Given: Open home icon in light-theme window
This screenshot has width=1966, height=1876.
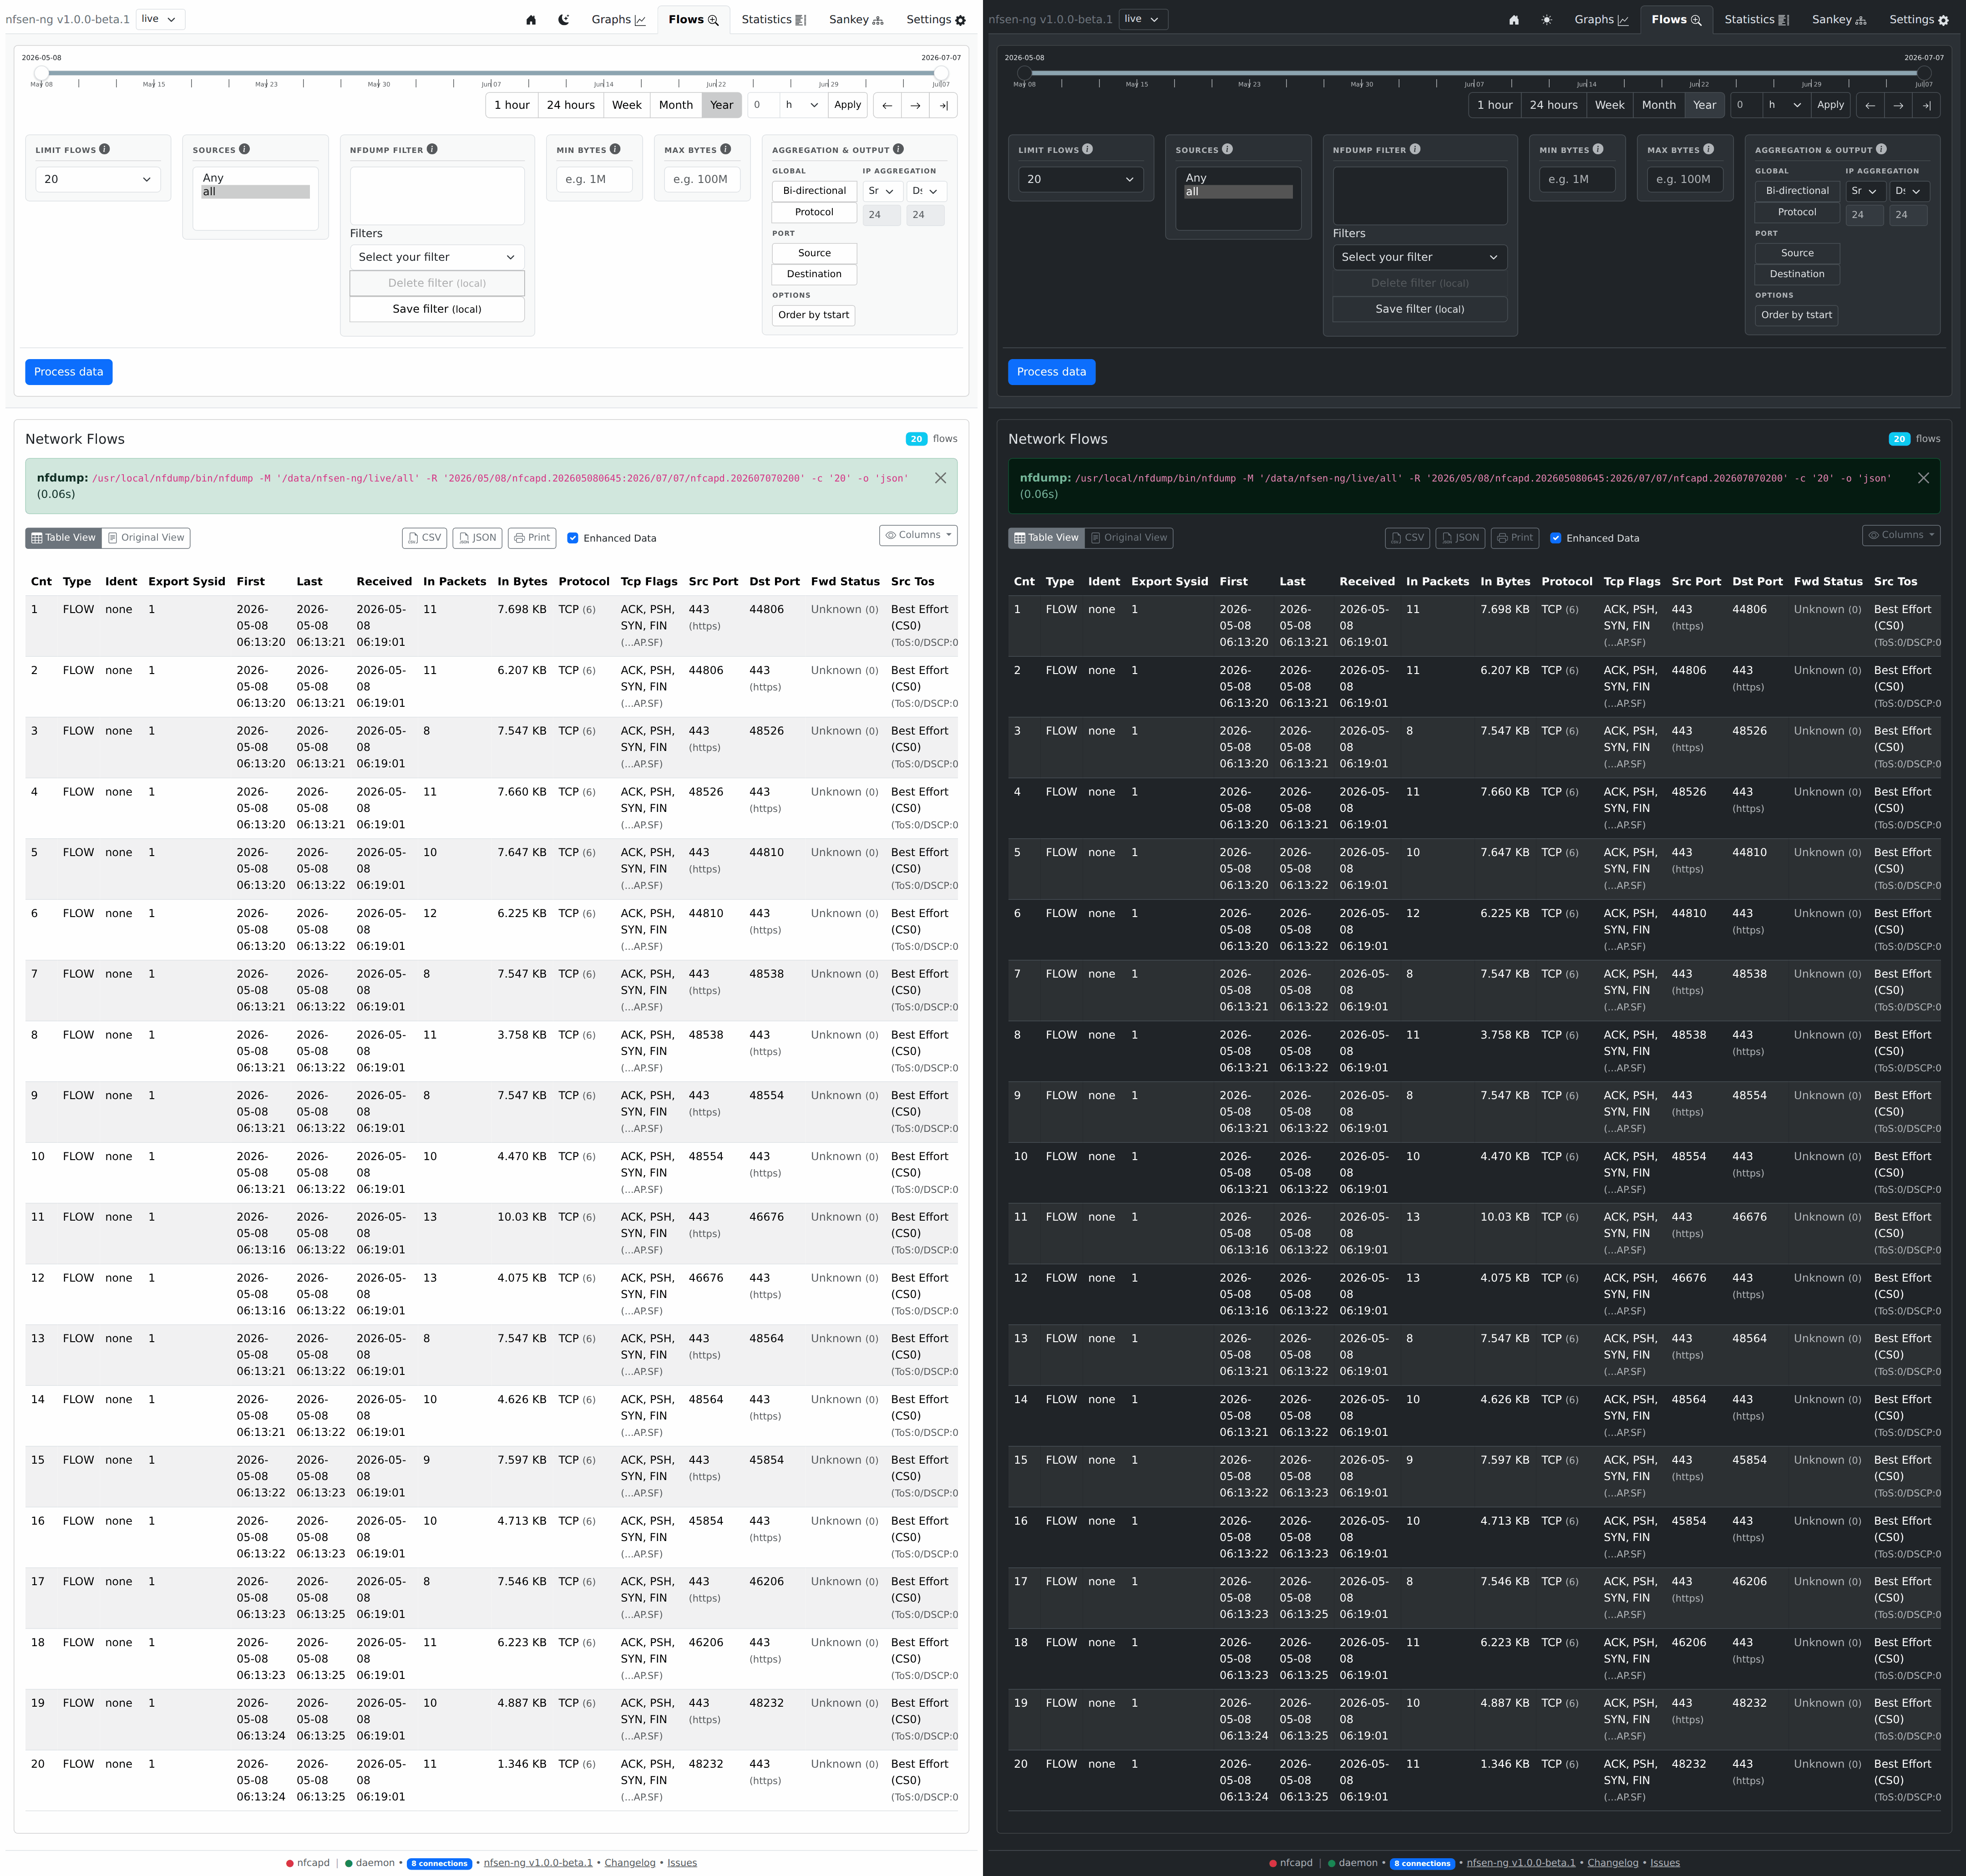Looking at the screenshot, I should click(x=531, y=20).
